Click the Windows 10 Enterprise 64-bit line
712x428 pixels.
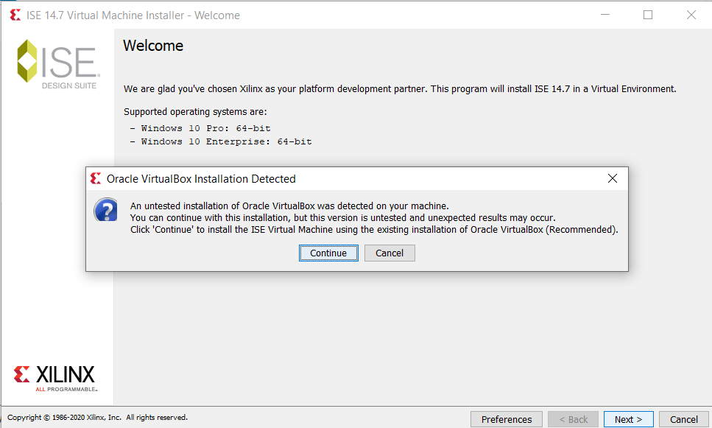click(221, 141)
